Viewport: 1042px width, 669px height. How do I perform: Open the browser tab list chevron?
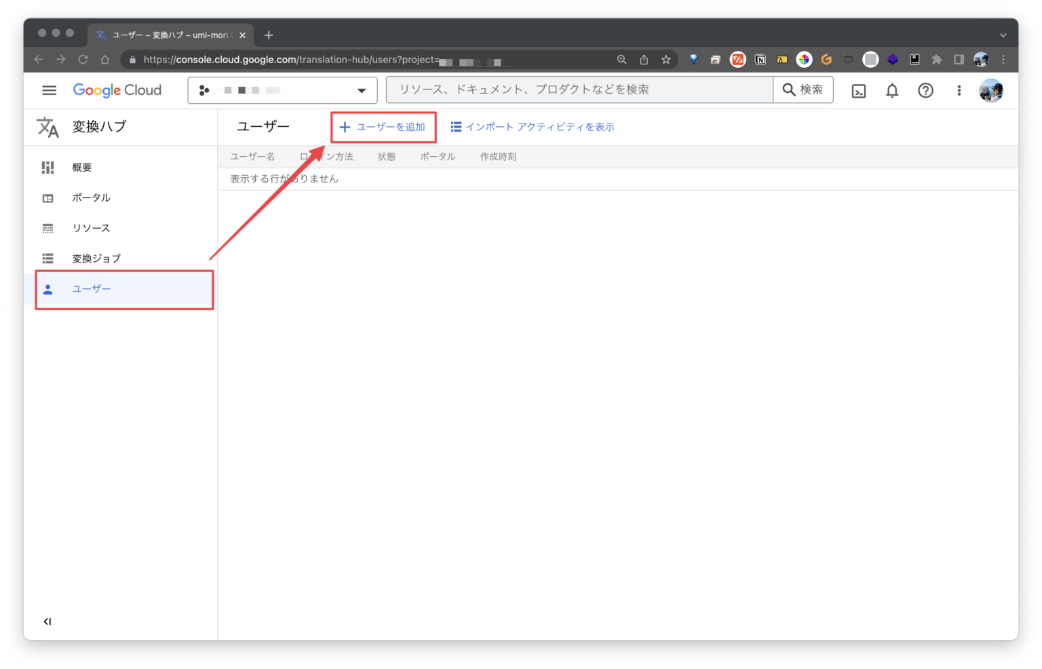pos(1003,35)
